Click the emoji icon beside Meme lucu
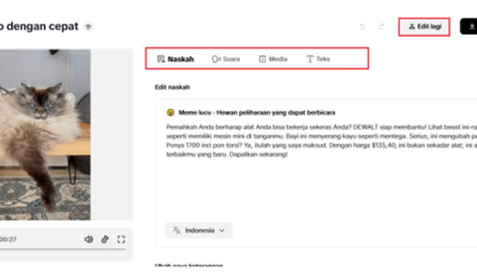This screenshot has height=272, width=477. [170, 112]
